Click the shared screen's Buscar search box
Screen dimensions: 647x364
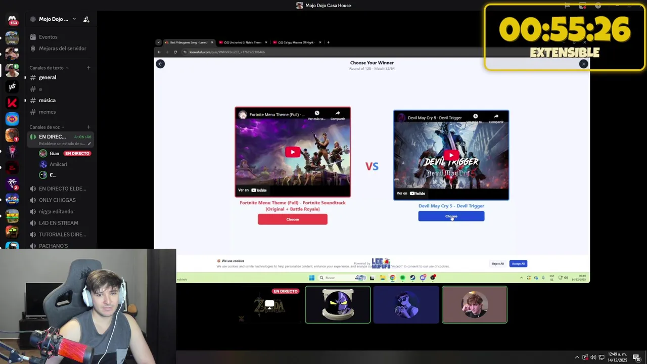(343, 278)
